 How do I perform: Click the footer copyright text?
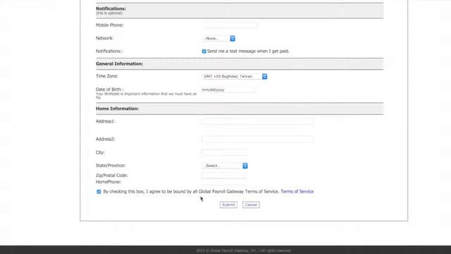[244, 250]
